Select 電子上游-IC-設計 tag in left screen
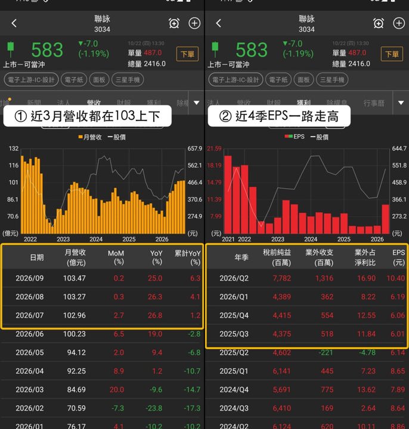Viewport: 409px width, 429px height. [x=31, y=80]
